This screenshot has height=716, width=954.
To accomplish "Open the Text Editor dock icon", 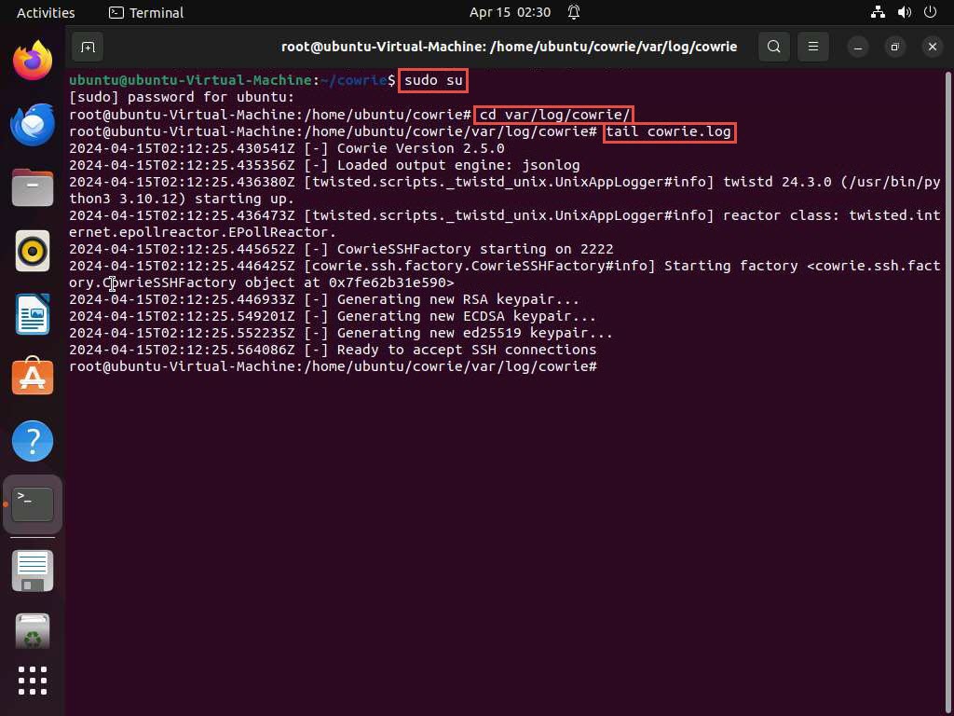I will point(33,570).
